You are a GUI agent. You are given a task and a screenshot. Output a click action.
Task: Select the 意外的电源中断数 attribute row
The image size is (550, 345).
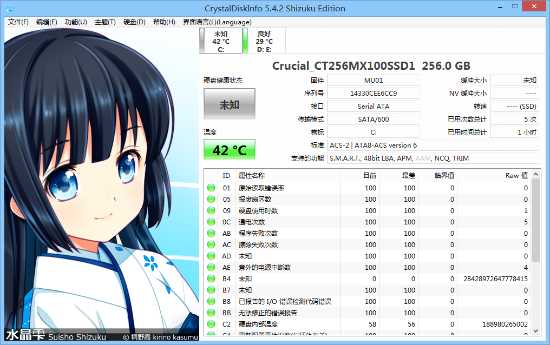point(368,267)
